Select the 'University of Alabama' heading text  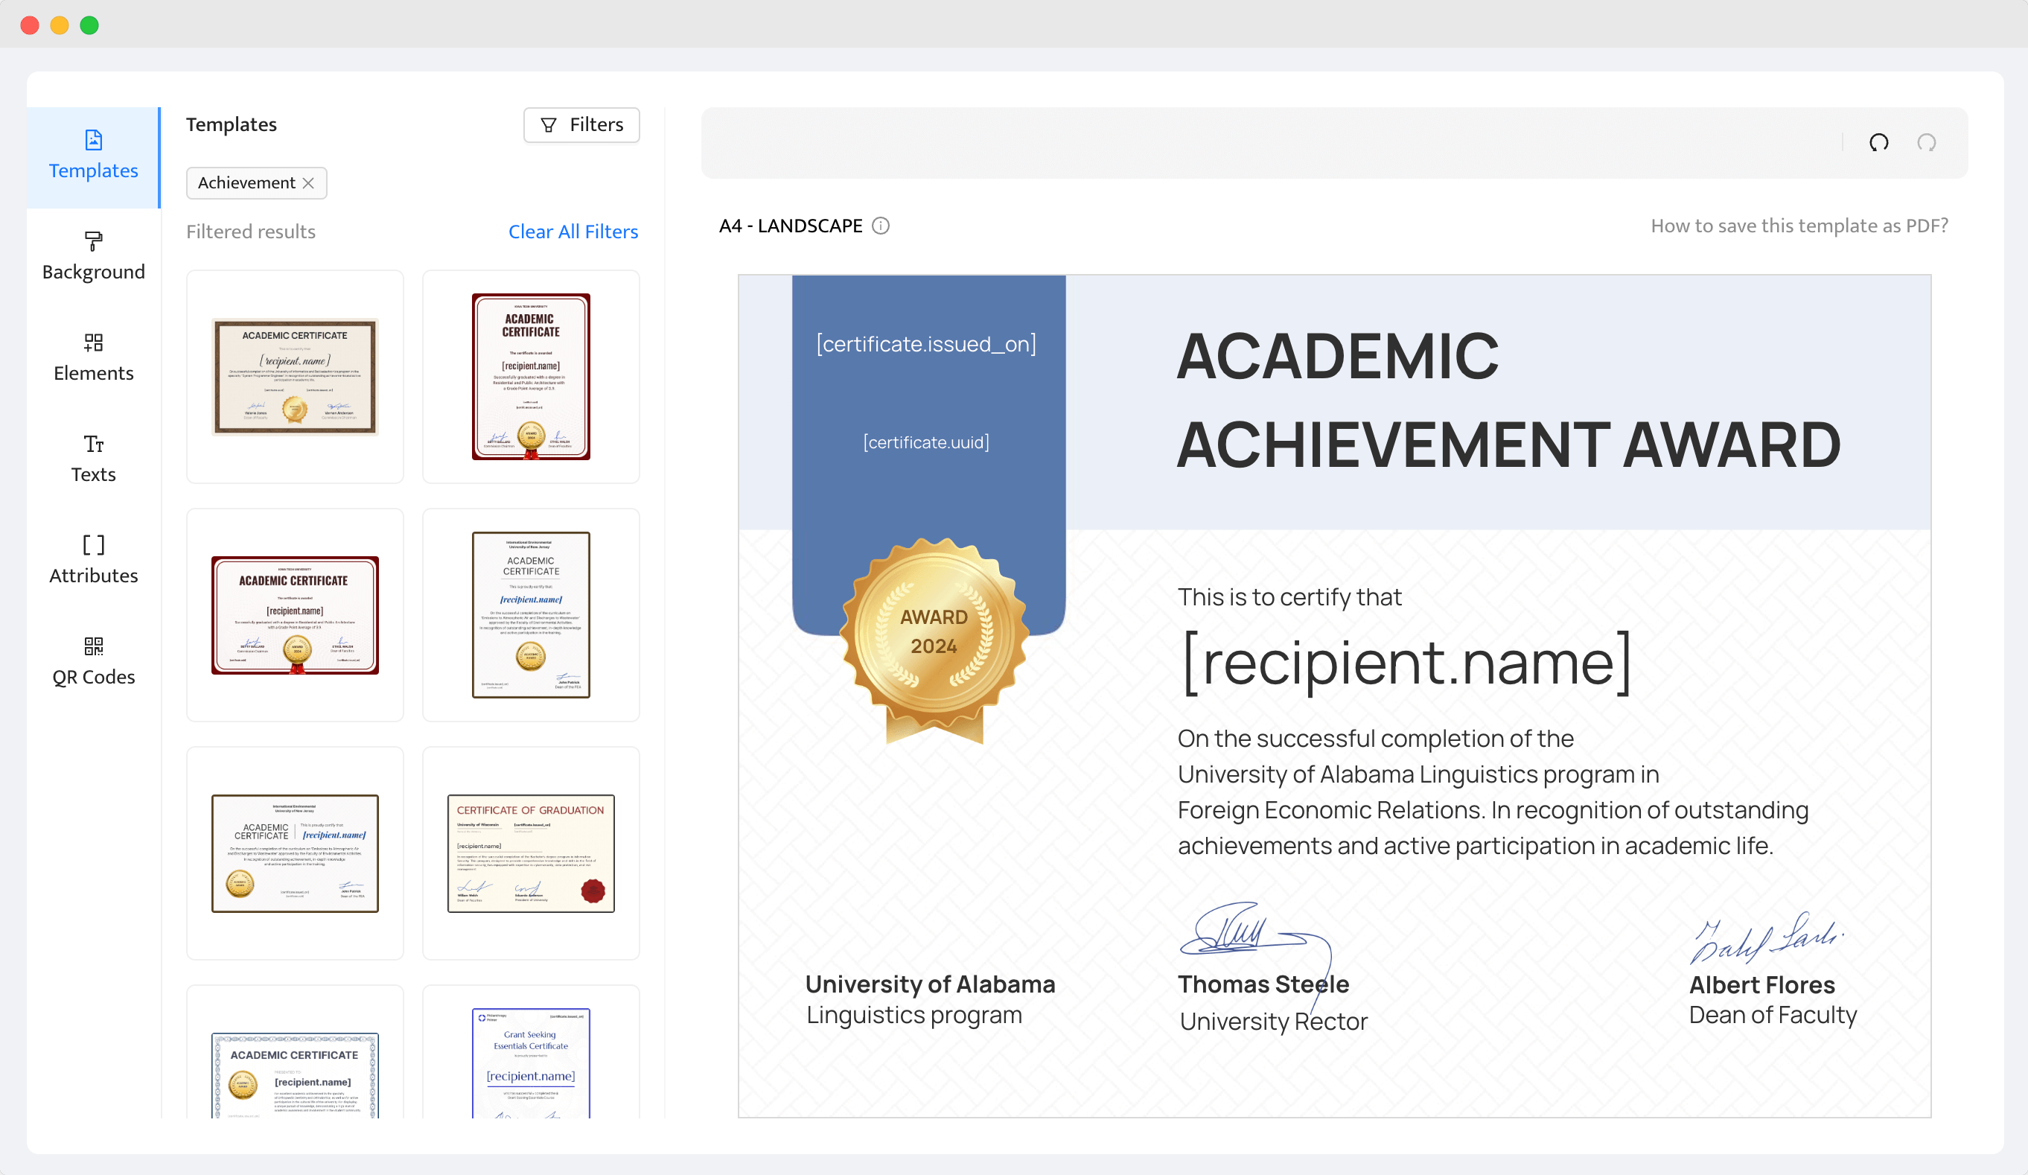[x=931, y=984]
